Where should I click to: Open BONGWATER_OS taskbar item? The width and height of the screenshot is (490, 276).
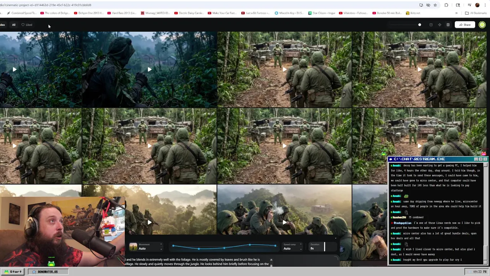[x=47, y=272]
